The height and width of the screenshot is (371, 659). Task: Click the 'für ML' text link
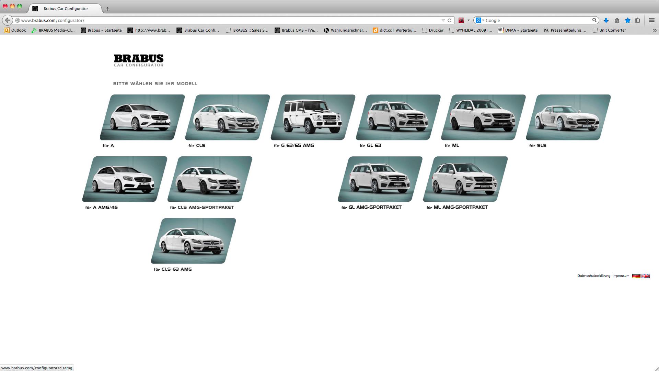pos(452,146)
